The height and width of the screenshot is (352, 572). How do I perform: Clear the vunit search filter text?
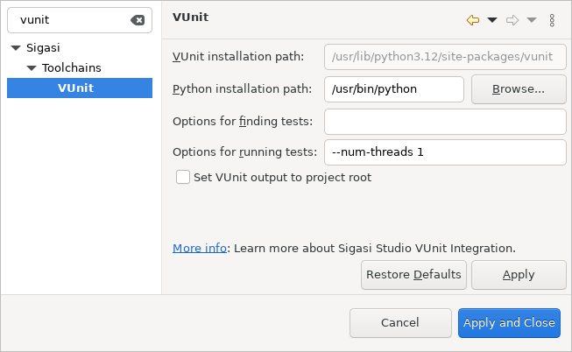coord(138,20)
